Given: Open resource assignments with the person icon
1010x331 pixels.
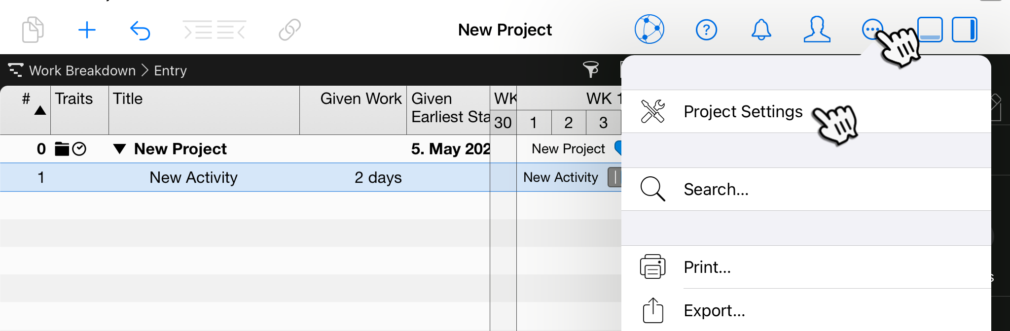Looking at the screenshot, I should pyautogui.click(x=816, y=30).
